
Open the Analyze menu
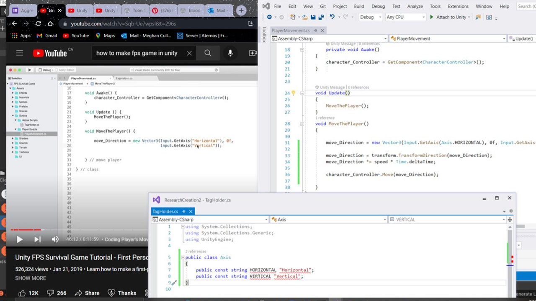pos(415,6)
